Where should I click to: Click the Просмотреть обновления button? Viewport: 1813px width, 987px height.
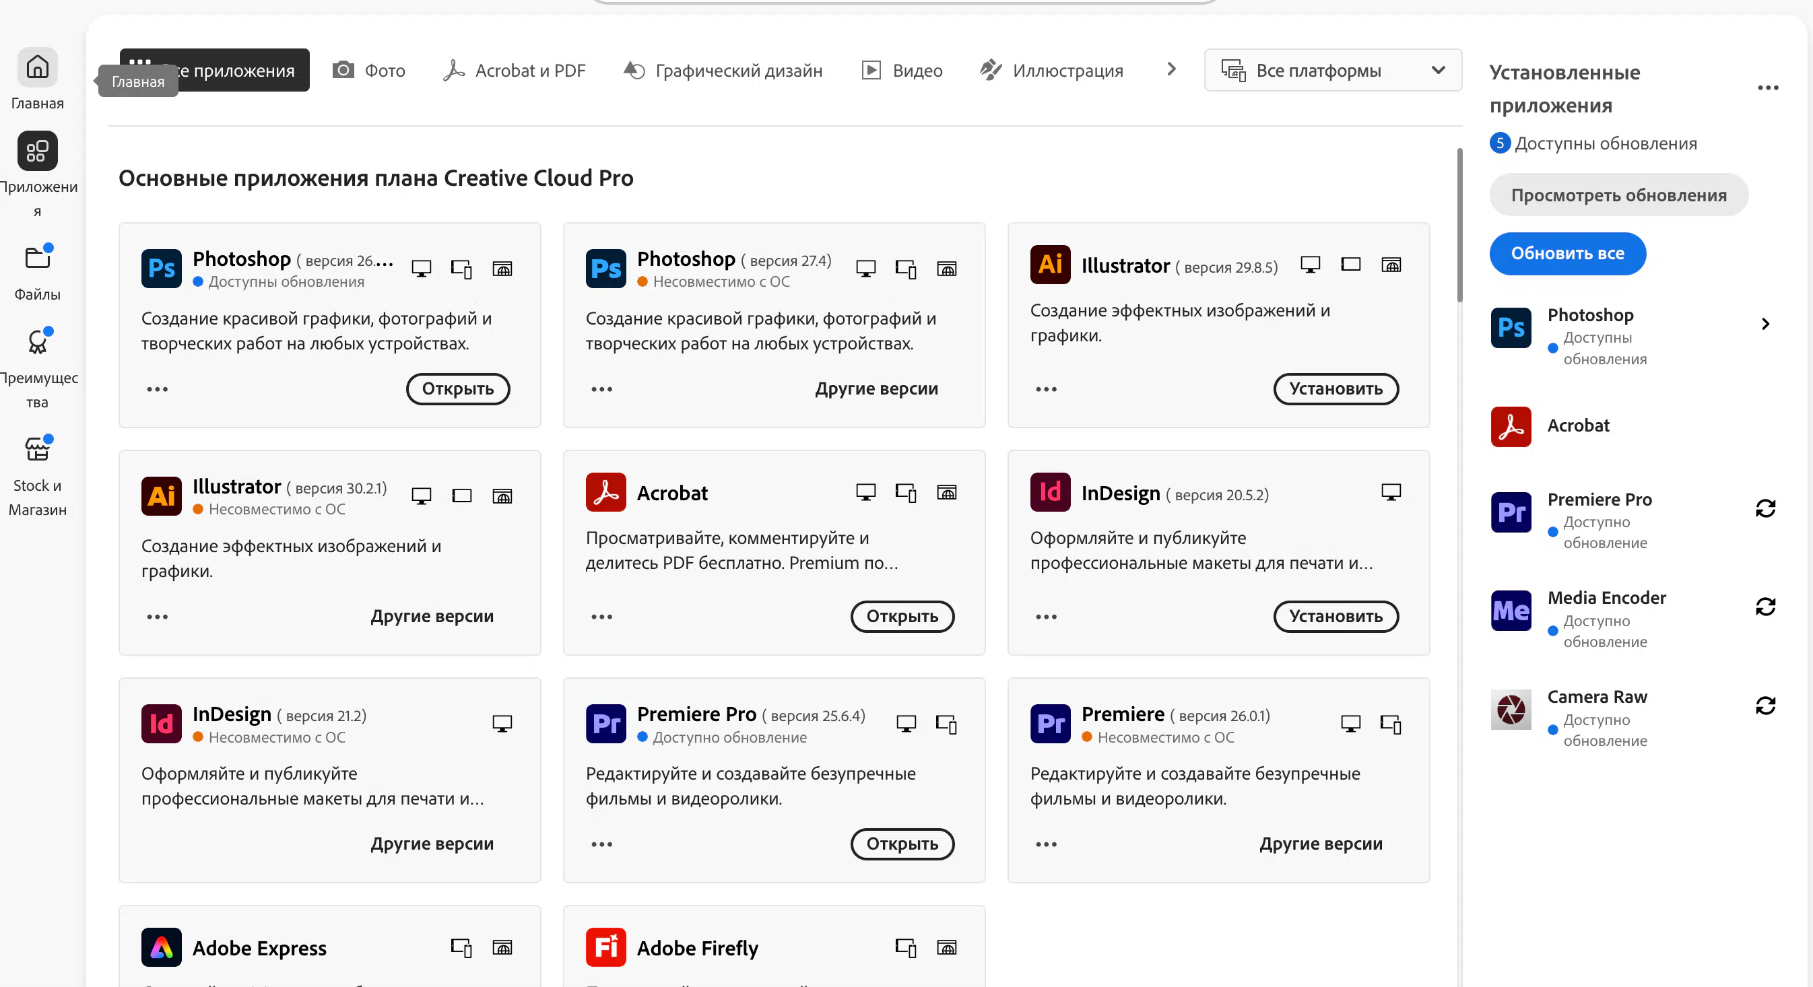click(1619, 195)
